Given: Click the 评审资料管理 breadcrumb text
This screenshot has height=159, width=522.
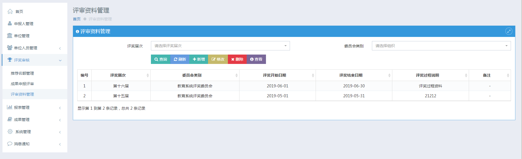Looking at the screenshot, I should (x=100, y=19).
